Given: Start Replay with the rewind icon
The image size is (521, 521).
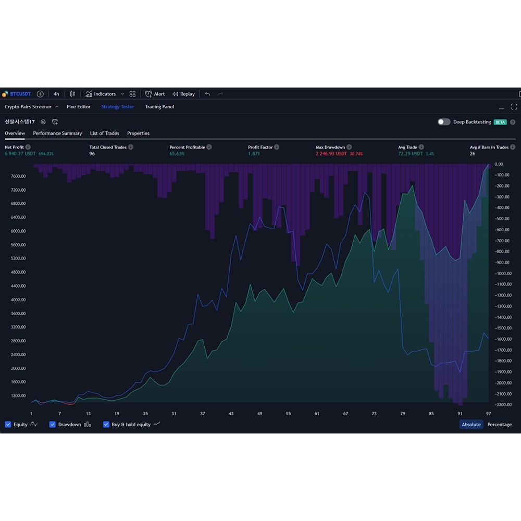Looking at the screenshot, I should tap(175, 94).
